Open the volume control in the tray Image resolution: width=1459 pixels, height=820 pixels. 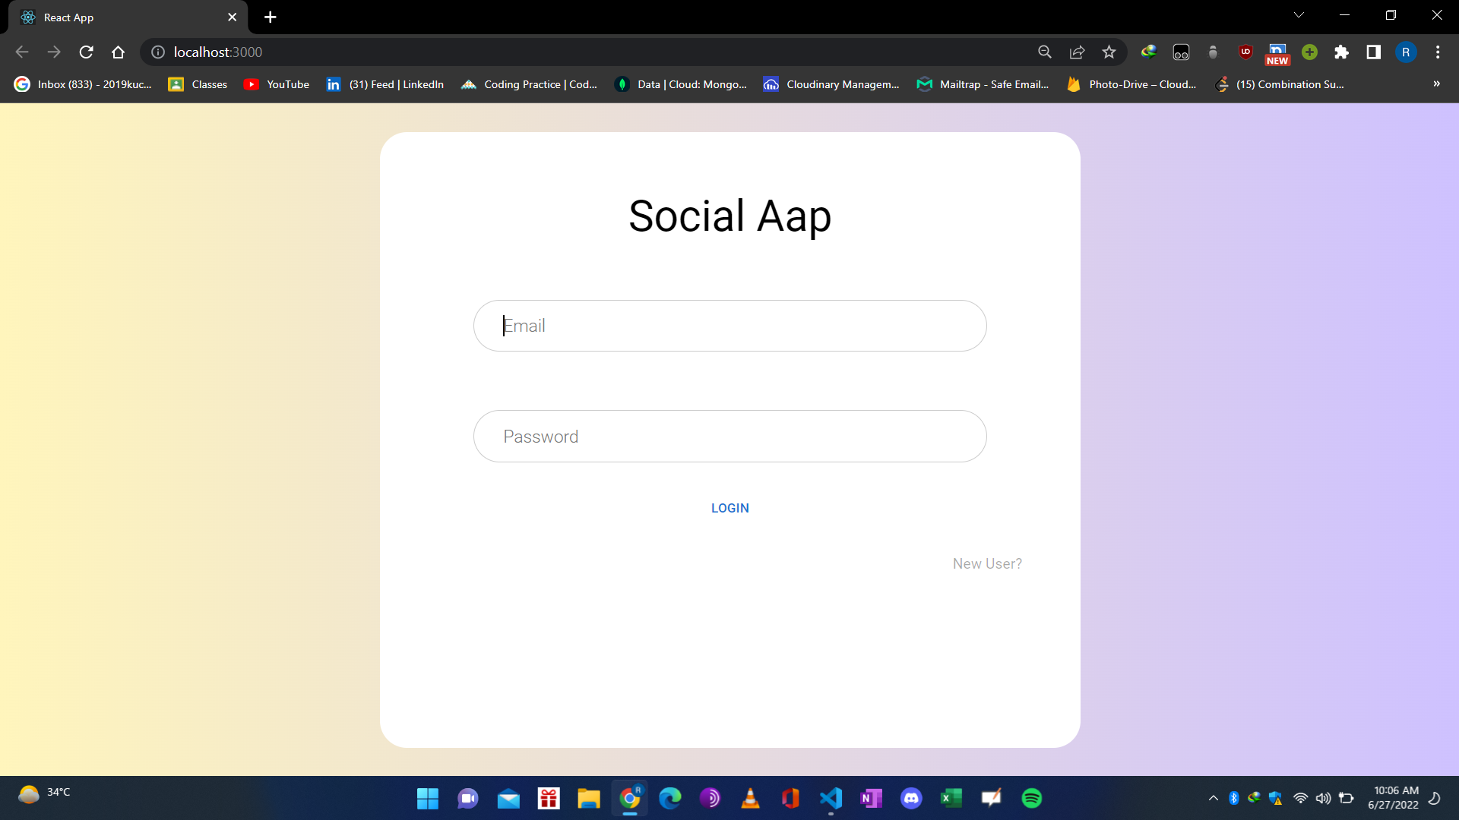[x=1322, y=798]
